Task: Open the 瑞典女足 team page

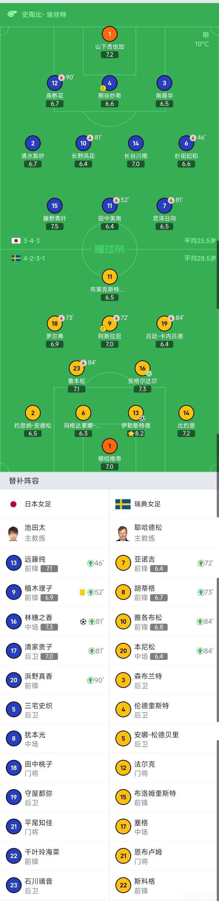Action: pyautogui.click(x=147, y=504)
